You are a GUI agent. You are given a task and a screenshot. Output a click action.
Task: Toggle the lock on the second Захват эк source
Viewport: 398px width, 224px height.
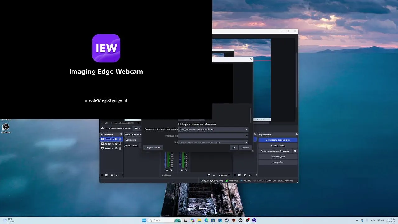point(120,148)
